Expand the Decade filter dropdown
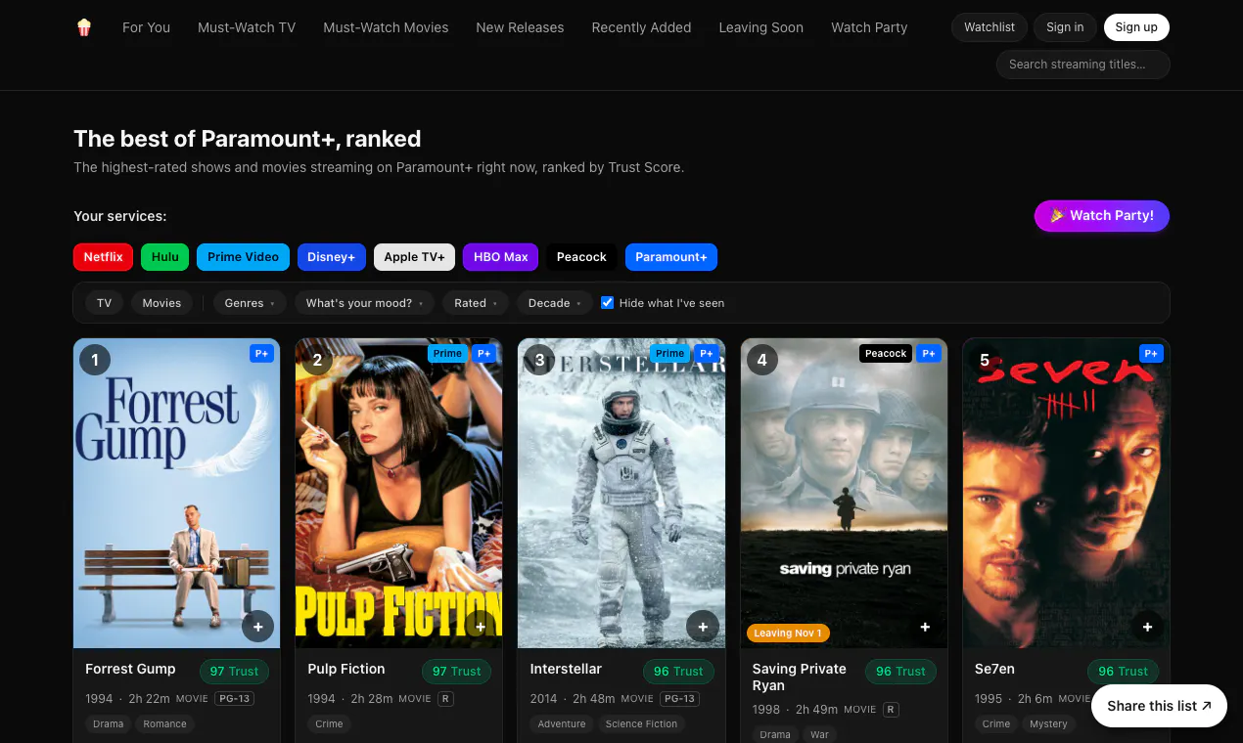Viewport: 1243px width, 743px height. click(554, 303)
